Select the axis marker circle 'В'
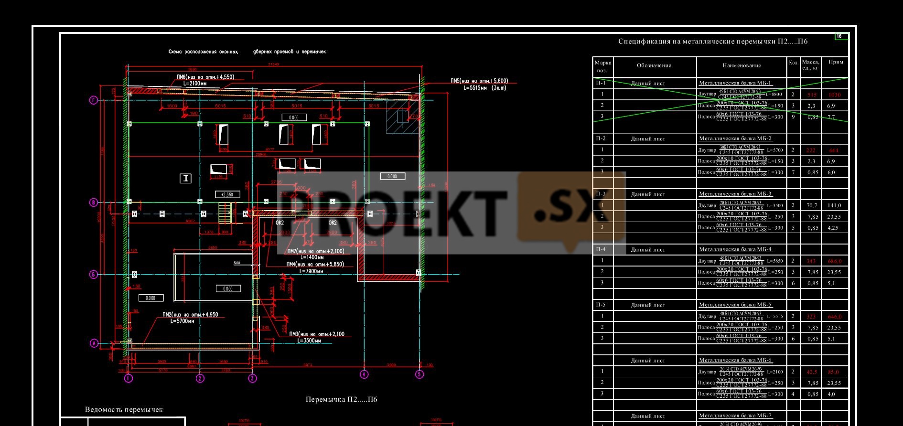Screen dimensions: 903x426 tap(94, 202)
